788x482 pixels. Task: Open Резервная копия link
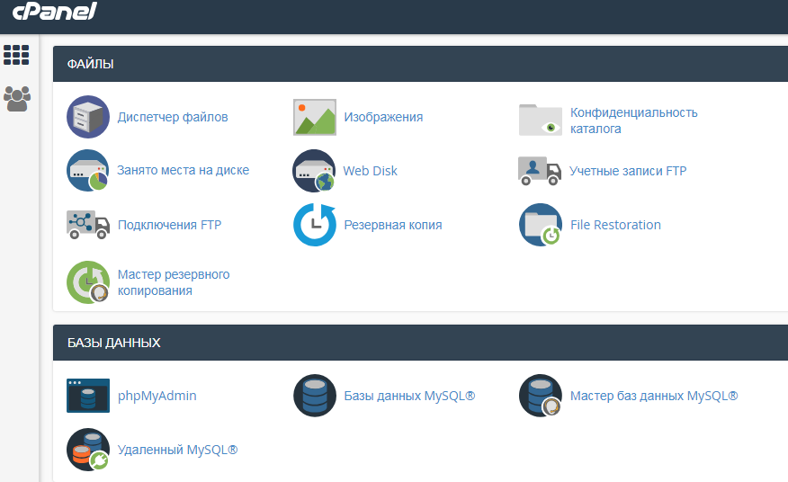pyautogui.click(x=393, y=225)
